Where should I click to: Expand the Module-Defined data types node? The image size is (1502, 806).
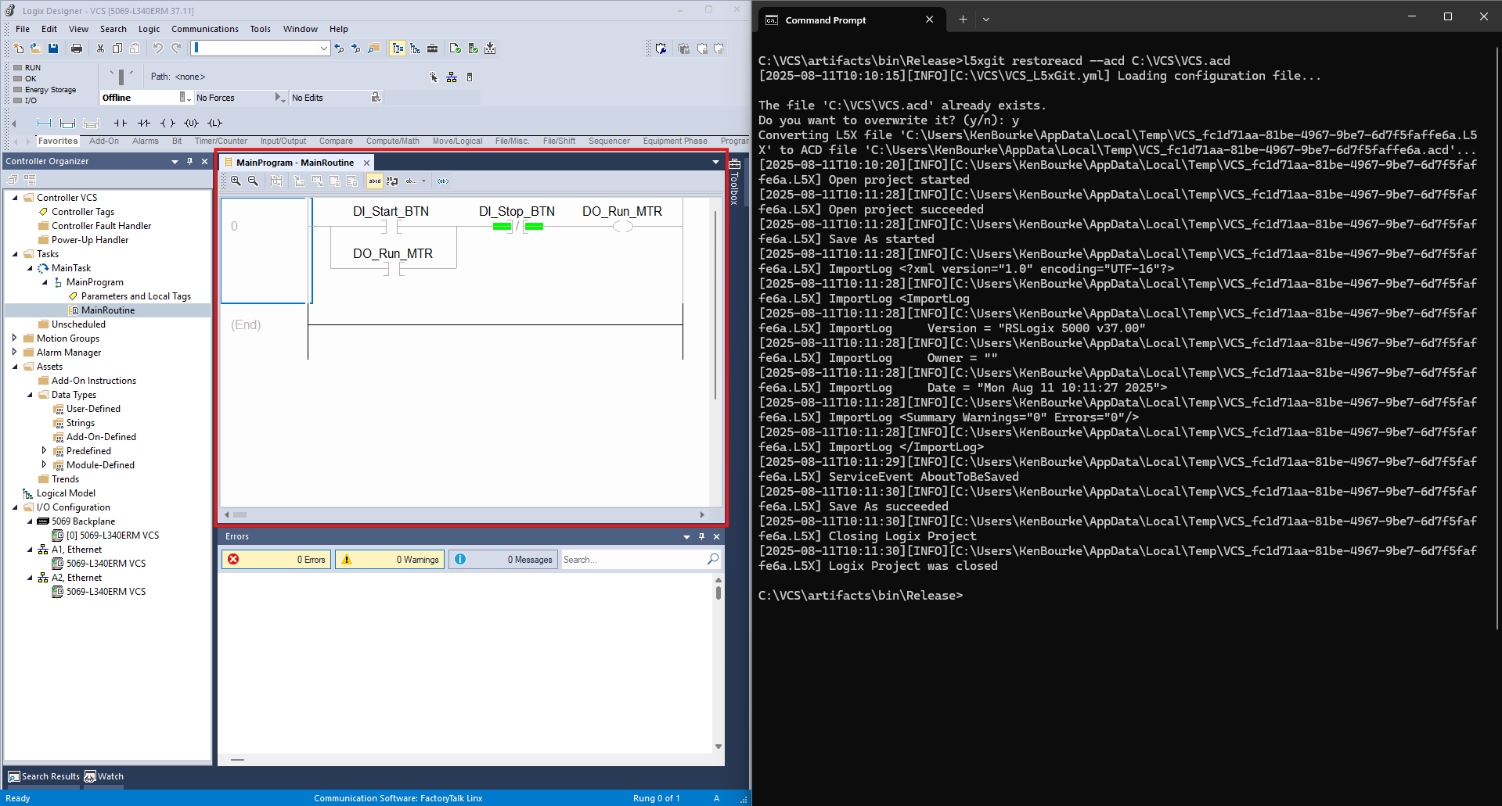tap(45, 465)
